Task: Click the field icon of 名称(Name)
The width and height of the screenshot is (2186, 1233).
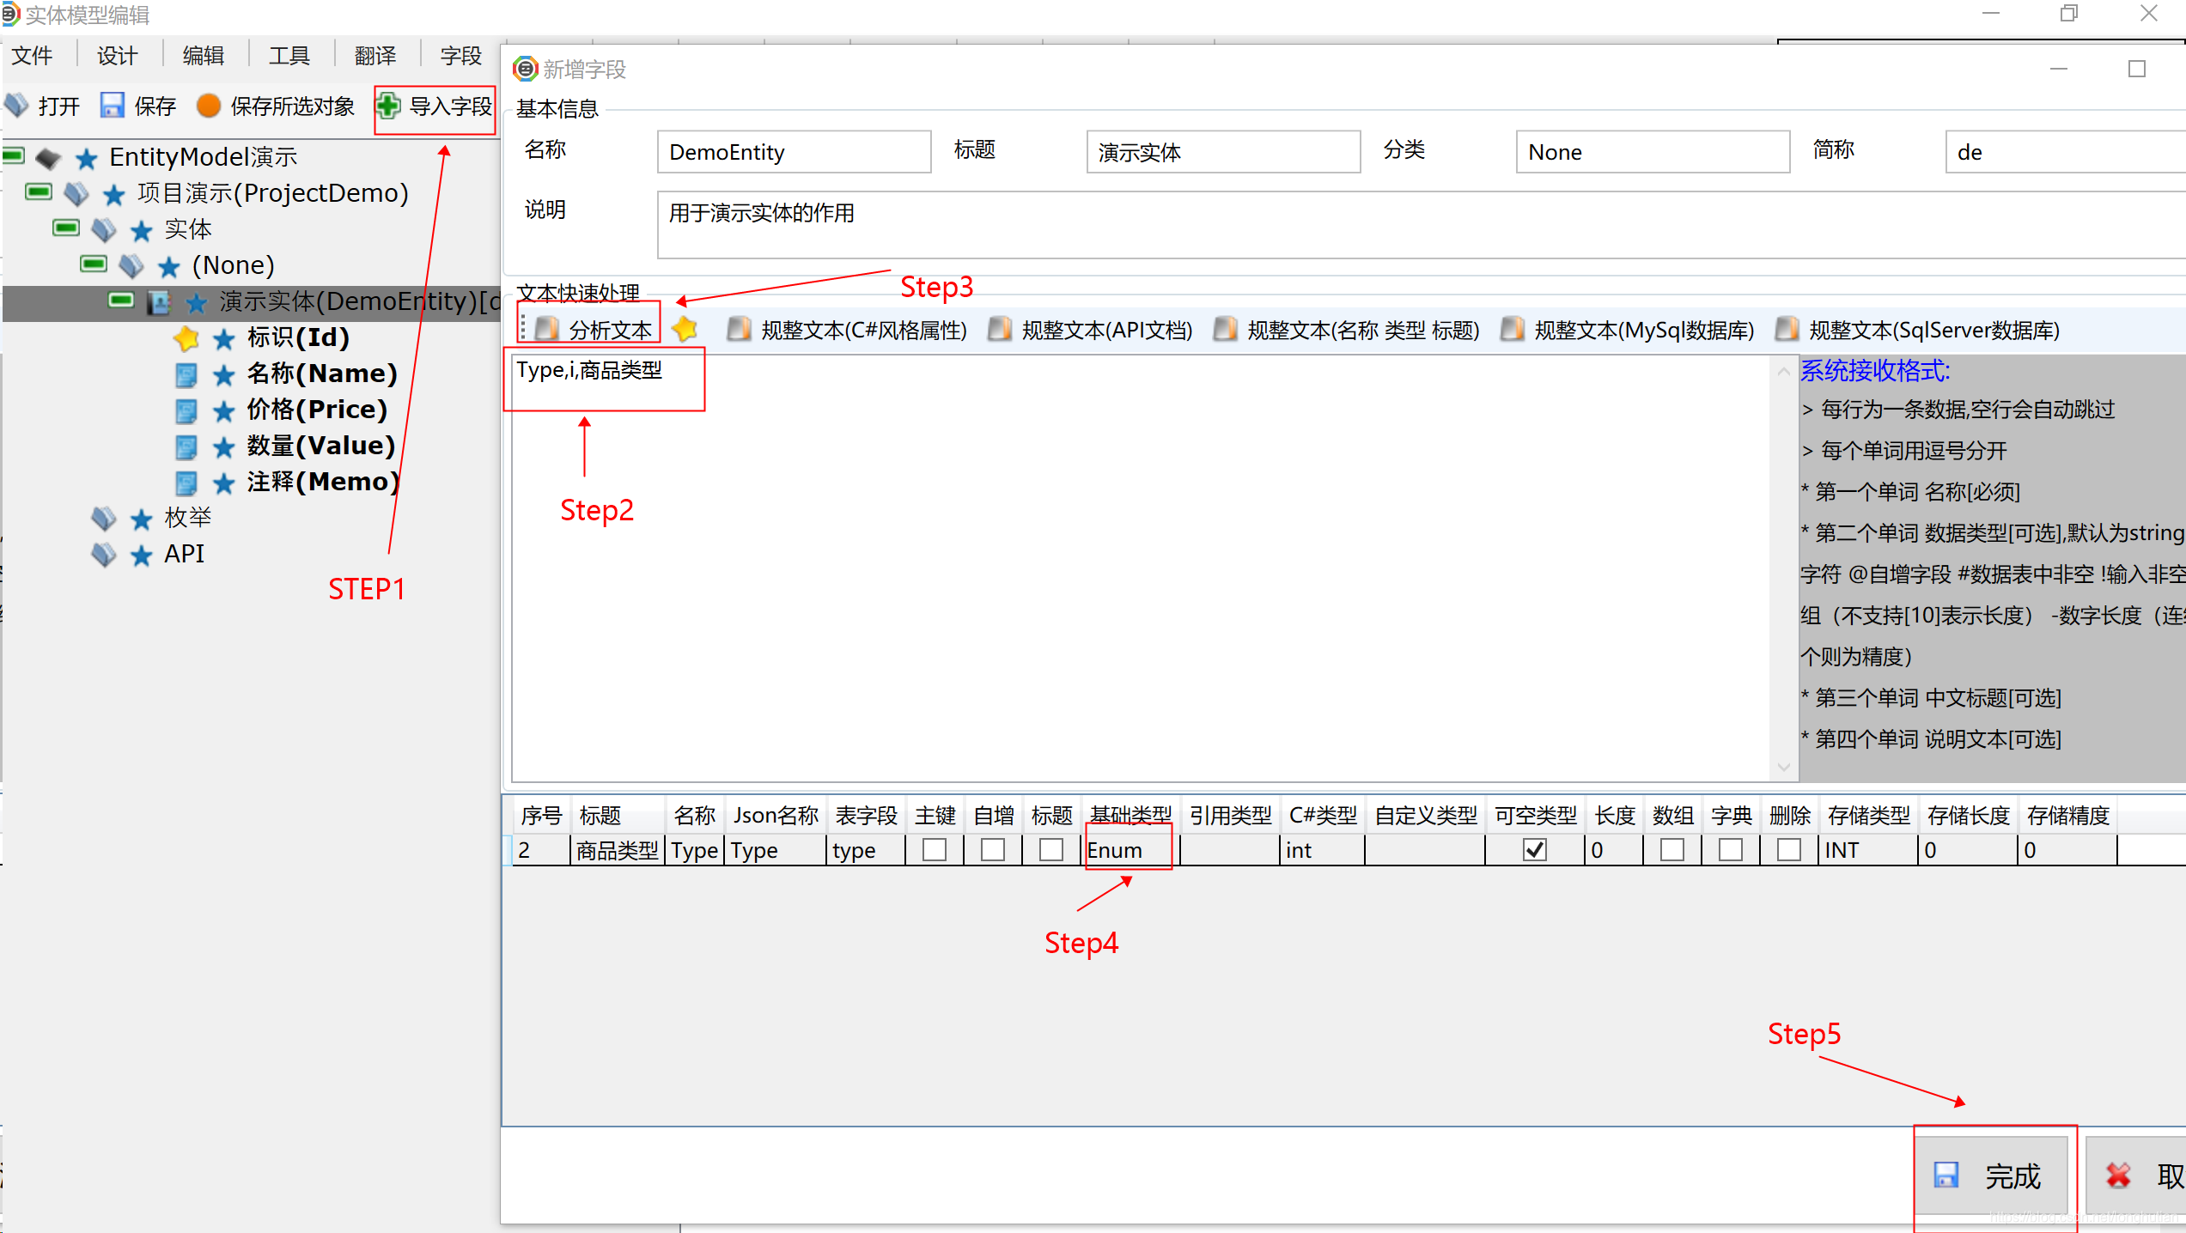Action: 186,375
